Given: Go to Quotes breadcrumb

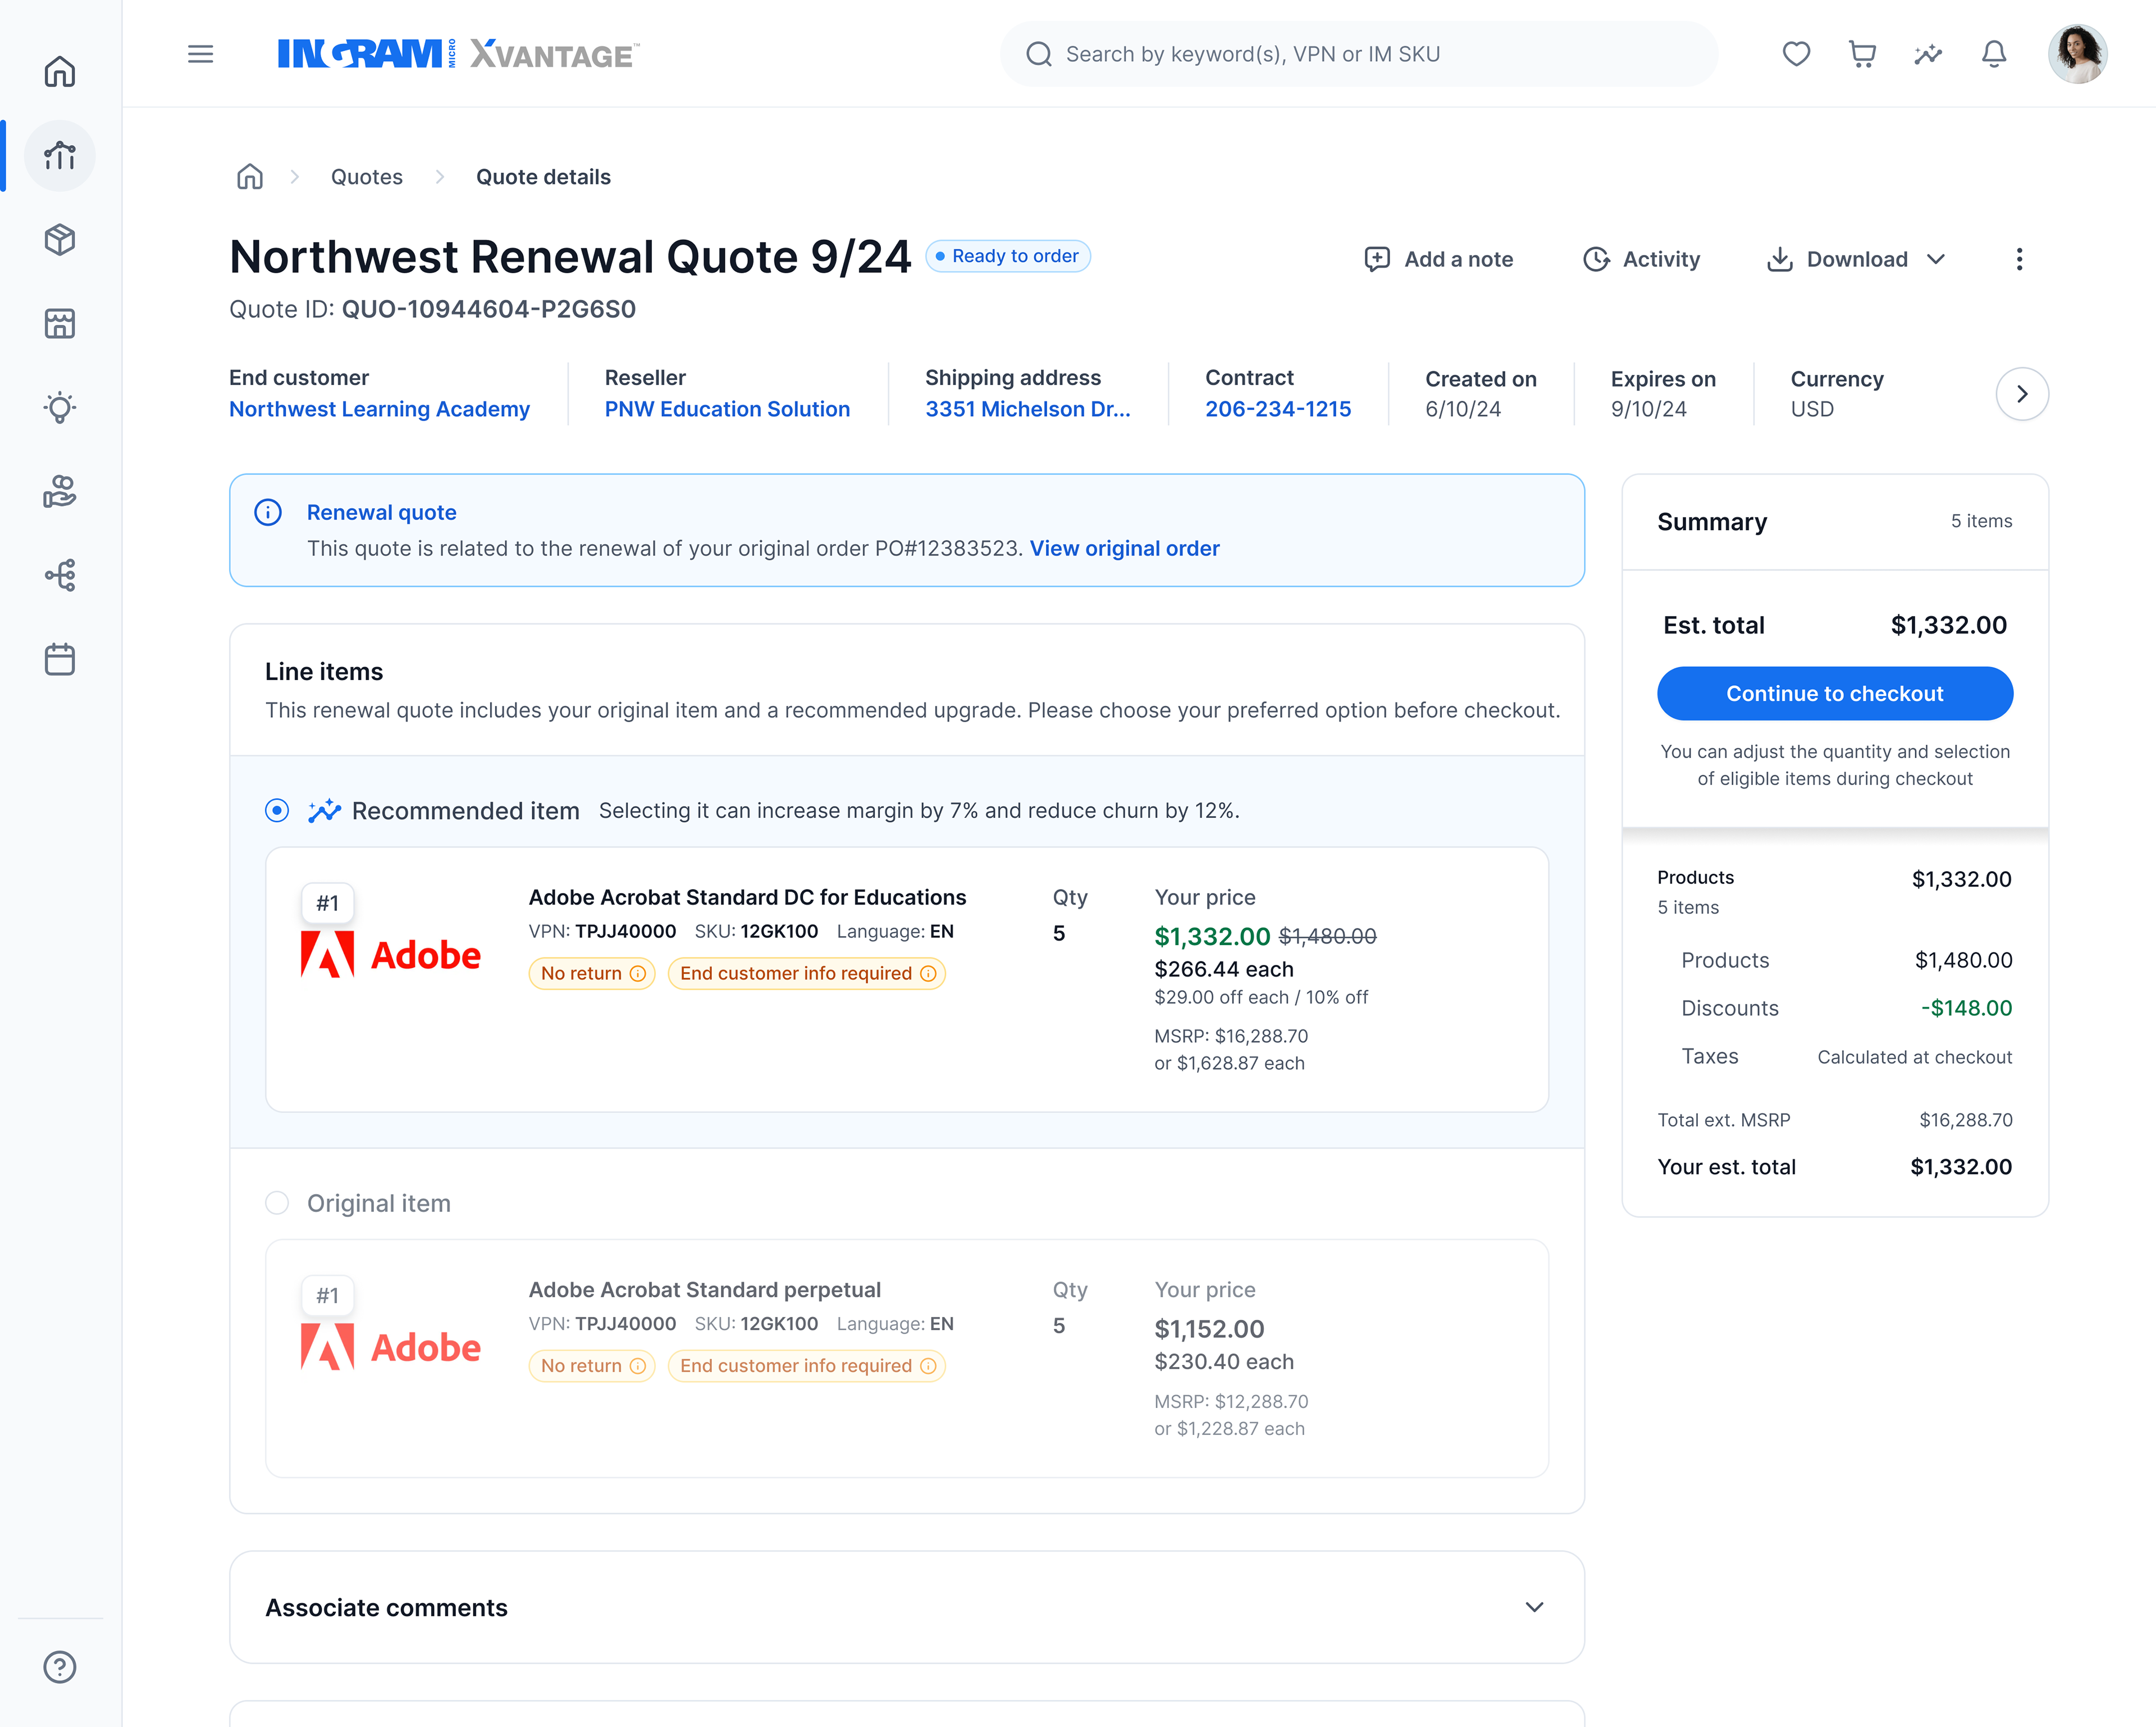Looking at the screenshot, I should pyautogui.click(x=366, y=177).
